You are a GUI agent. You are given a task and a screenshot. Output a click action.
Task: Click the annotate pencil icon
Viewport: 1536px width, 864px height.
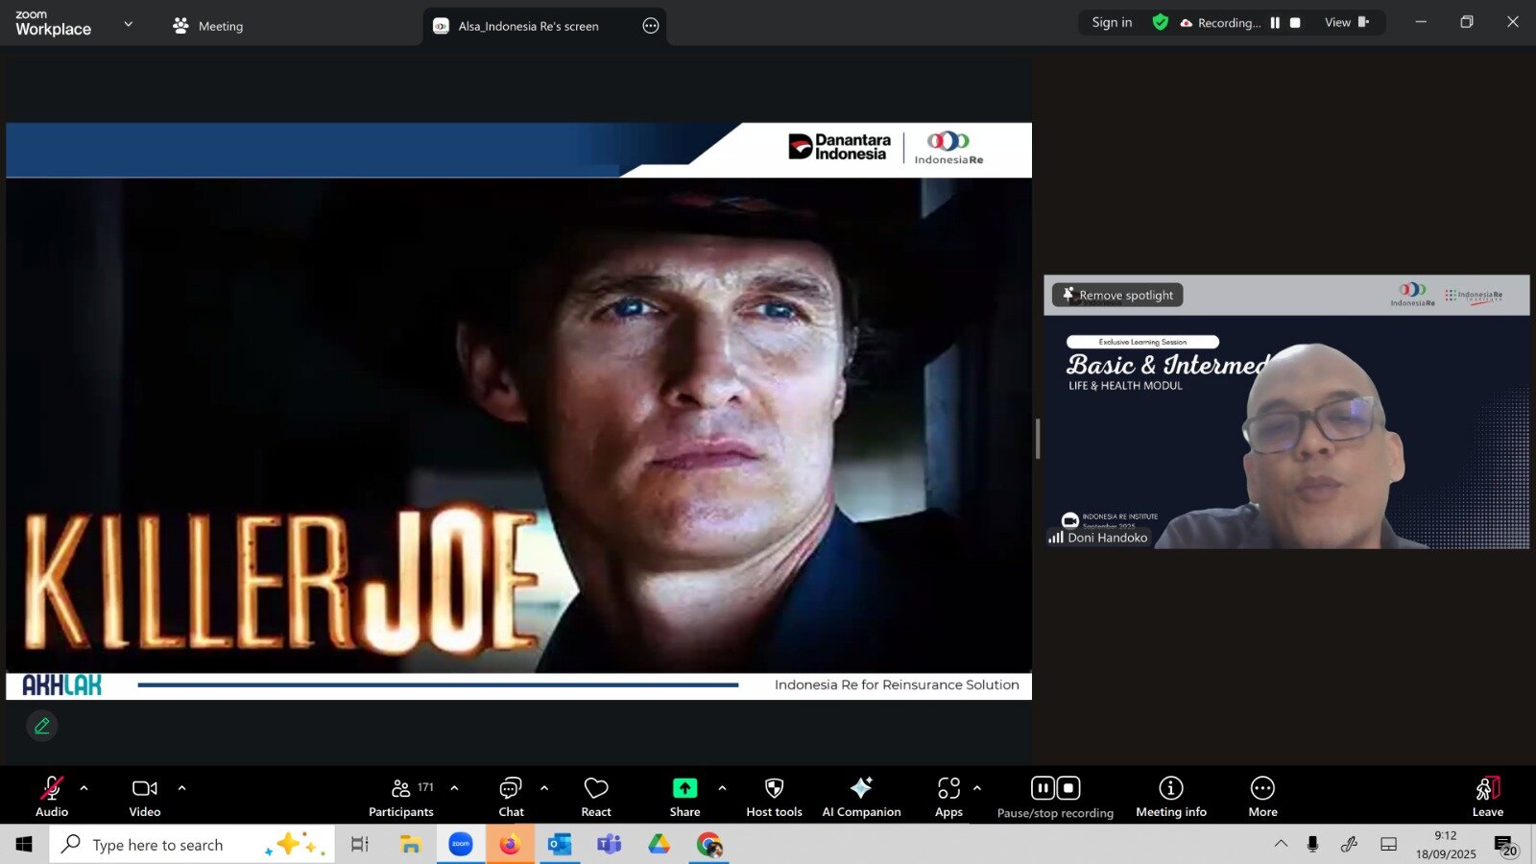(42, 726)
